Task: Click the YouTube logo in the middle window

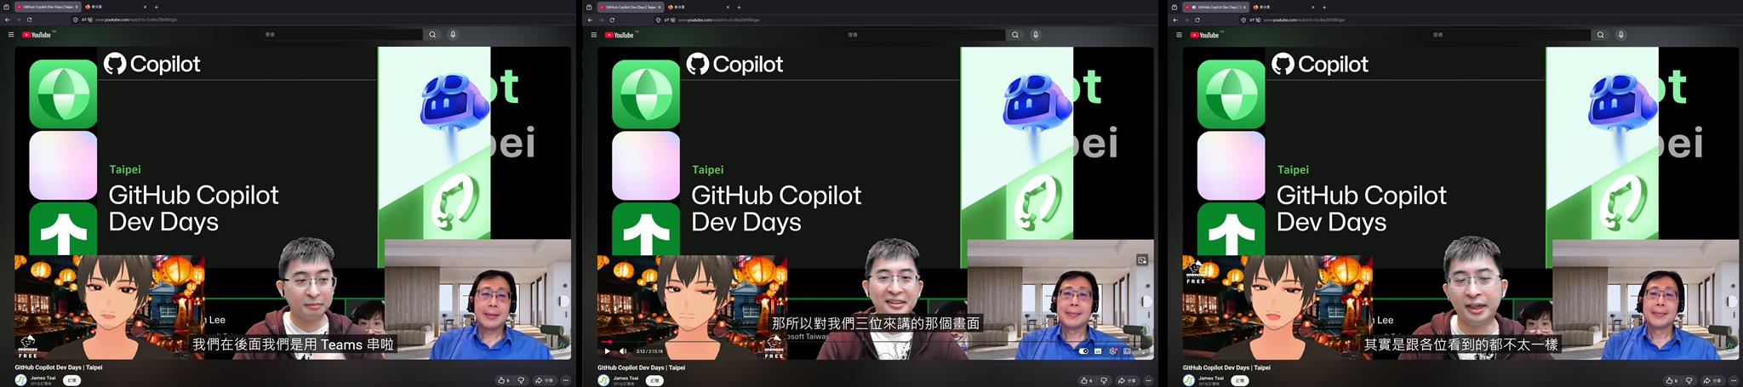Action: [620, 35]
